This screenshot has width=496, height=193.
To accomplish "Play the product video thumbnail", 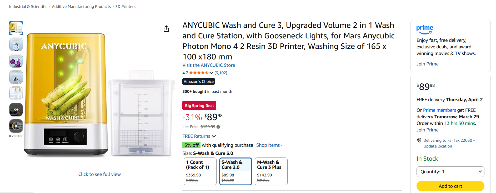I will 16,126.
